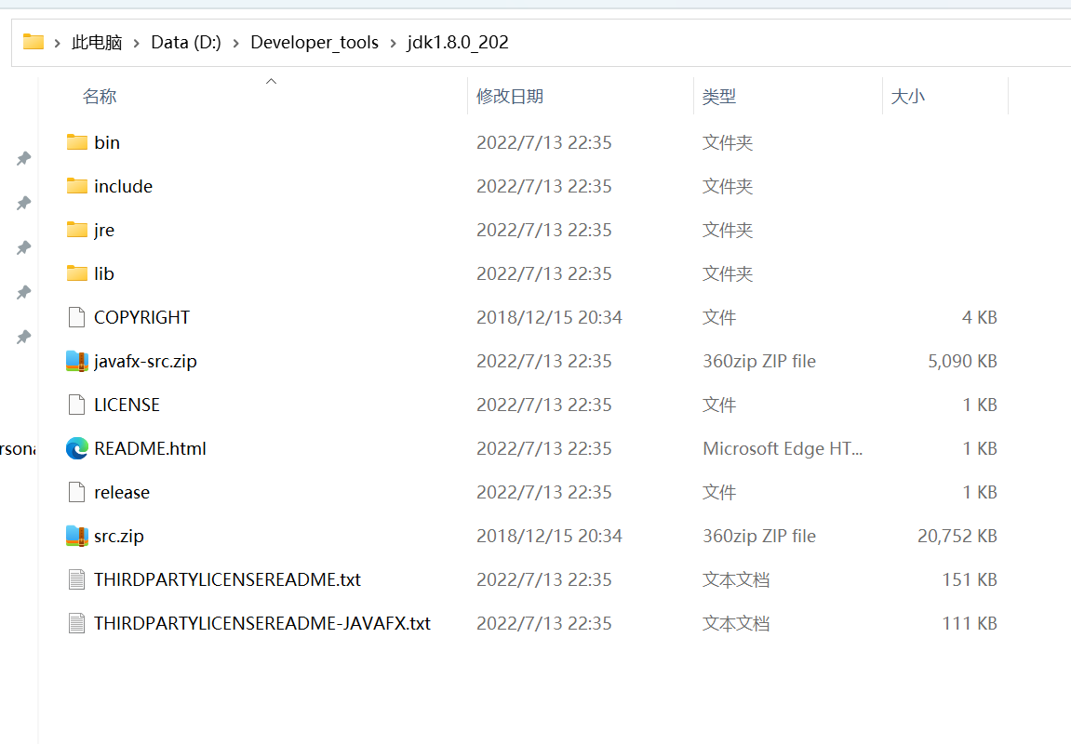This screenshot has width=1071, height=744.
Task: Go to Developer_tools in breadcrumb
Action: tap(315, 43)
